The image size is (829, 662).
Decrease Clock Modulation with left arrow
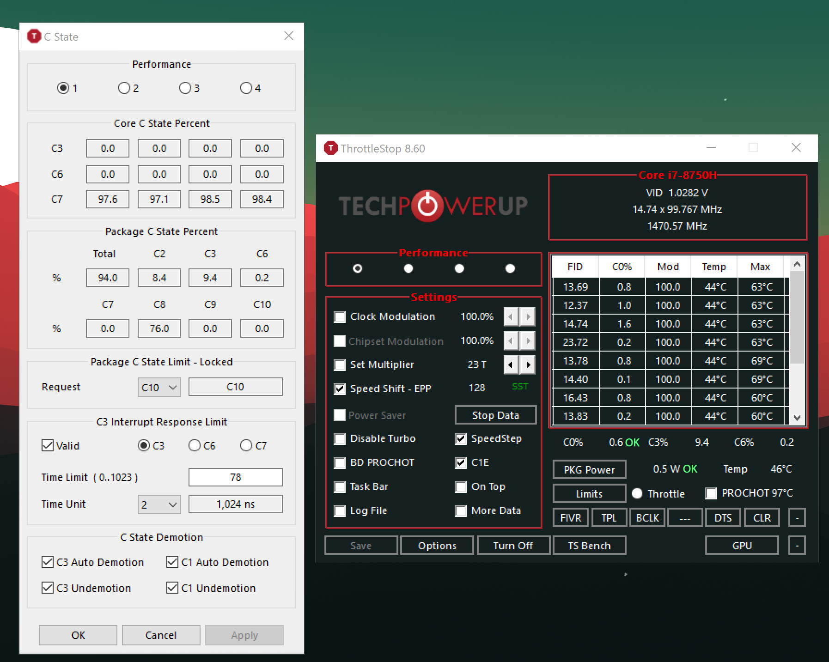coord(511,317)
